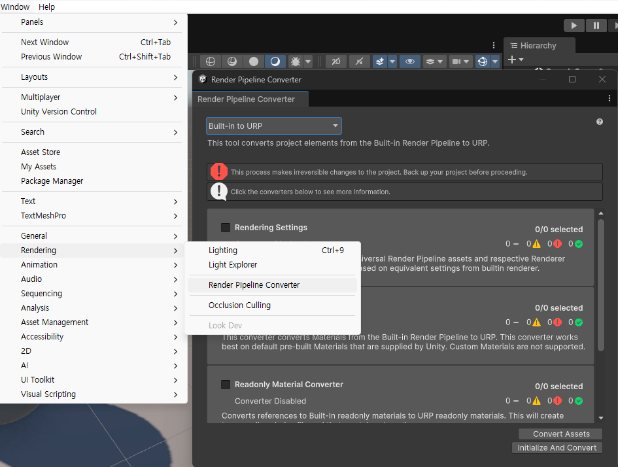The height and width of the screenshot is (467, 618).
Task: Enable the Rendering Settings converter checkbox
Action: [226, 228]
